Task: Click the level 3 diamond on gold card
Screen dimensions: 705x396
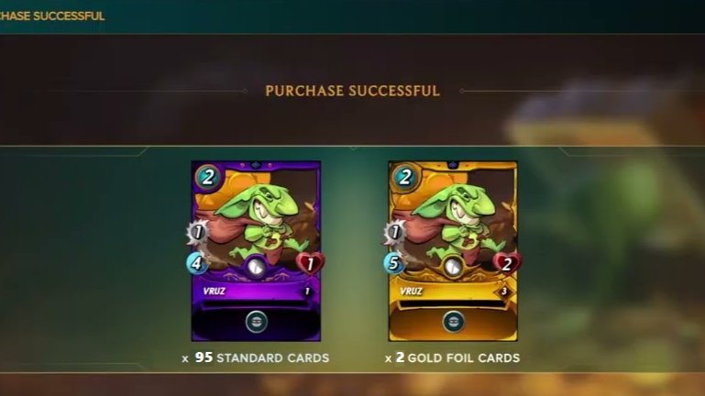Action: point(504,291)
